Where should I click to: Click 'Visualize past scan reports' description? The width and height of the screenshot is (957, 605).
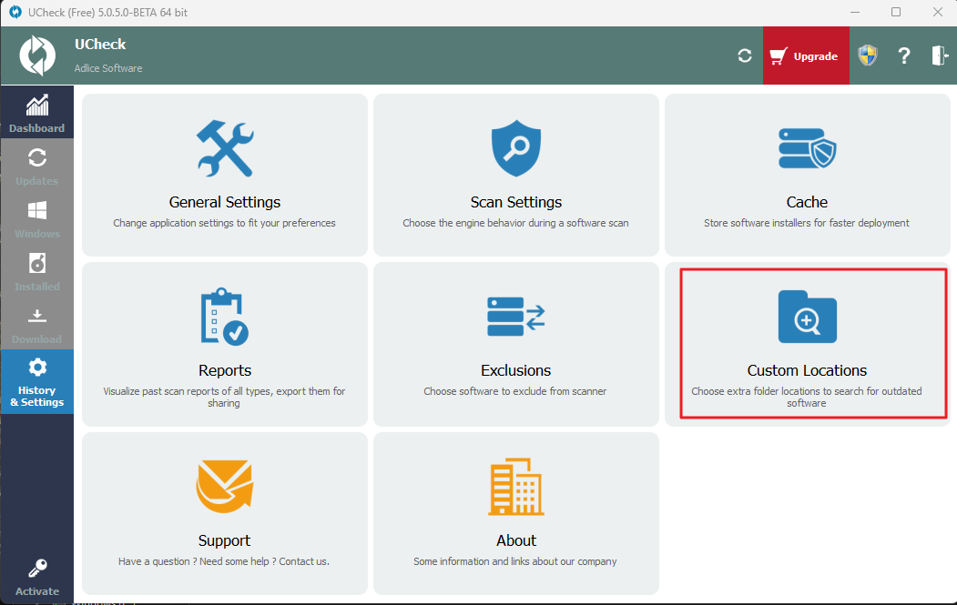224,397
